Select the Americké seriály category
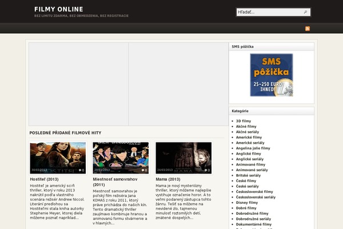The width and height of the screenshot is (343, 229). [x=250, y=143]
